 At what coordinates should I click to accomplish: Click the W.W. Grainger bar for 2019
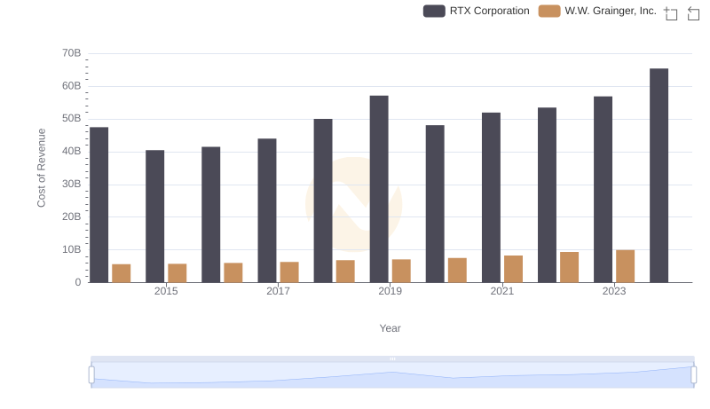click(401, 271)
